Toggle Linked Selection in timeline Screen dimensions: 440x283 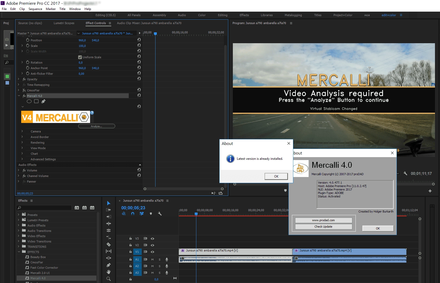tap(142, 214)
